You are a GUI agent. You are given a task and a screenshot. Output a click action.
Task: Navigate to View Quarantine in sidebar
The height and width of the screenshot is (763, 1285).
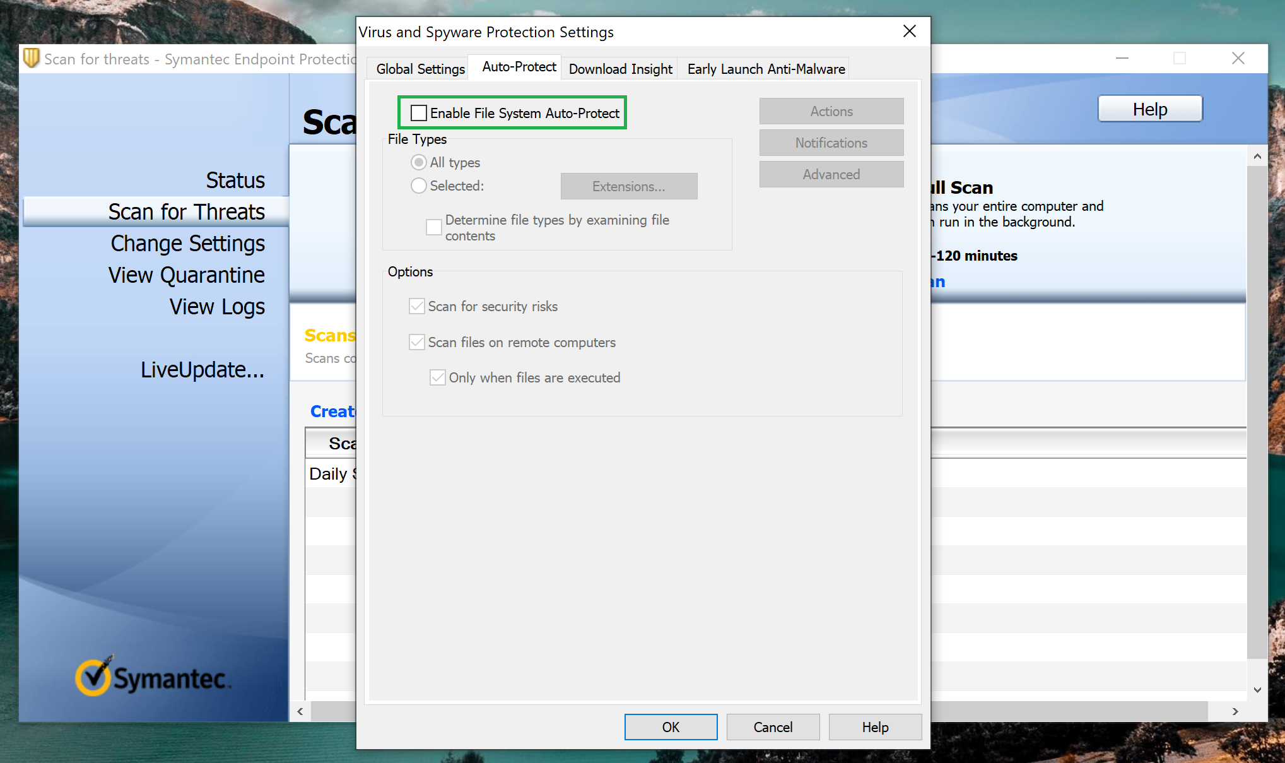click(186, 275)
